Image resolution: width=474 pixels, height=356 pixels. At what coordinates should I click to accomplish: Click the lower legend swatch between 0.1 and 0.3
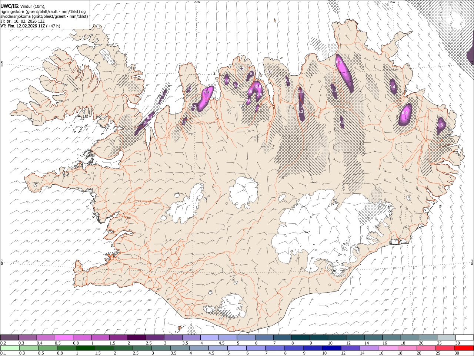10,348
